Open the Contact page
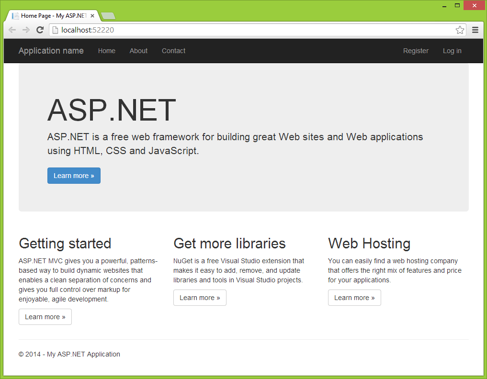The height and width of the screenshot is (379, 487). 173,51
